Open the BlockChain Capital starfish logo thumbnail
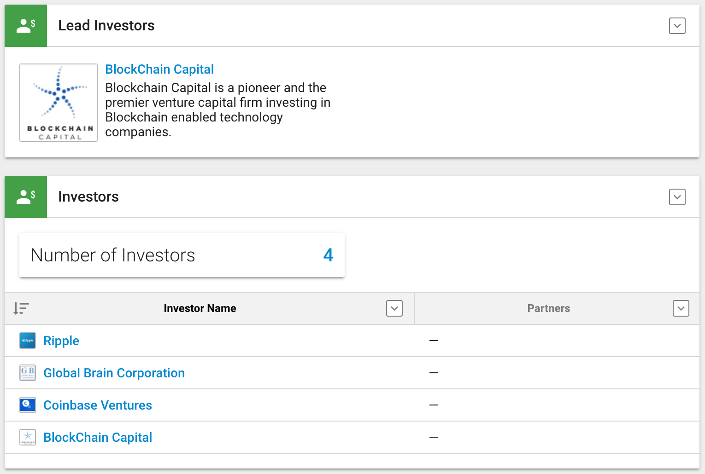705x474 pixels. coord(59,103)
